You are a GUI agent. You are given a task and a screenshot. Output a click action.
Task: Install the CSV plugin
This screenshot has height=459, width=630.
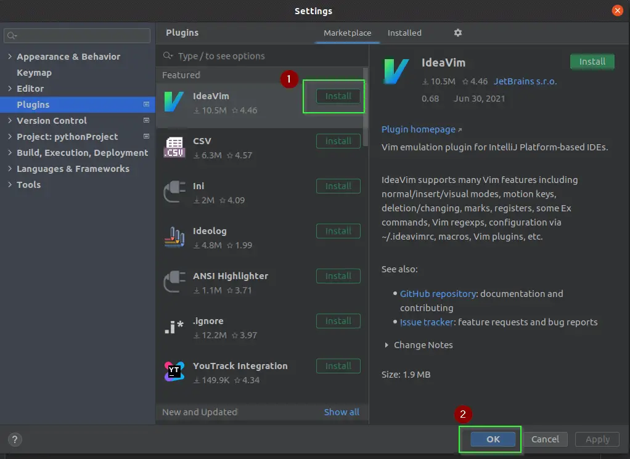(338, 141)
